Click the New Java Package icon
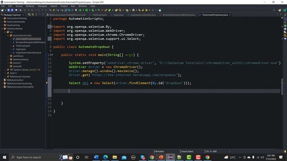This screenshot has height=161, width=287. pyautogui.click(x=106, y=10)
